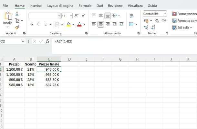Open Formatta come tabella

tap(184, 20)
